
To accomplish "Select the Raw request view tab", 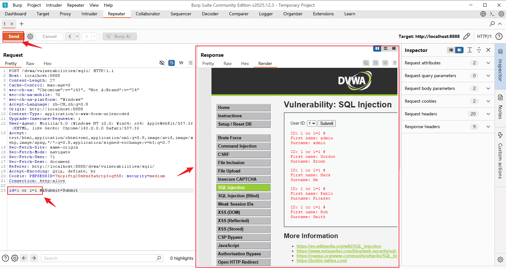I will 30,63.
